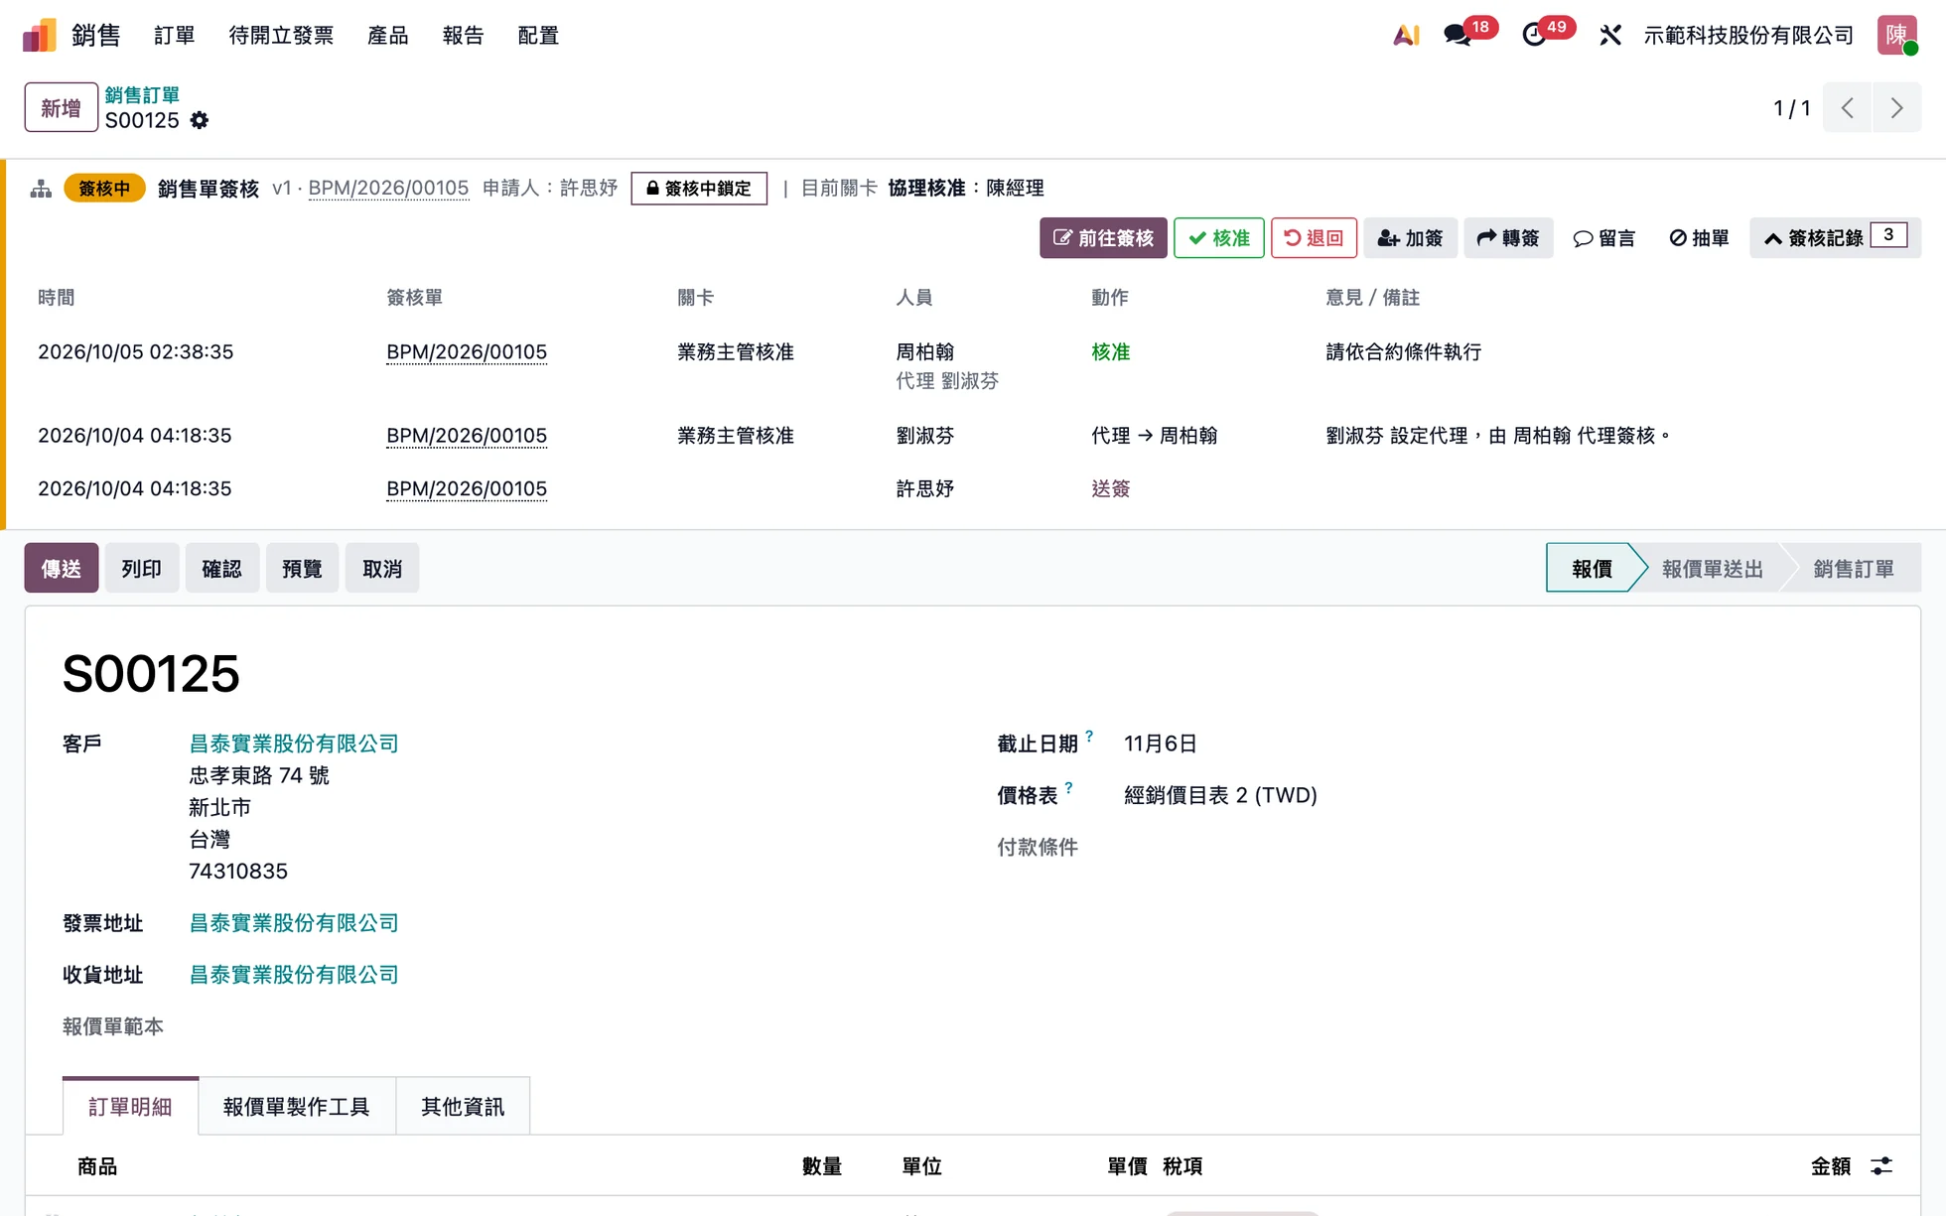Click the 抽單 withdraw button
This screenshot has width=1946, height=1216.
click(x=1699, y=238)
